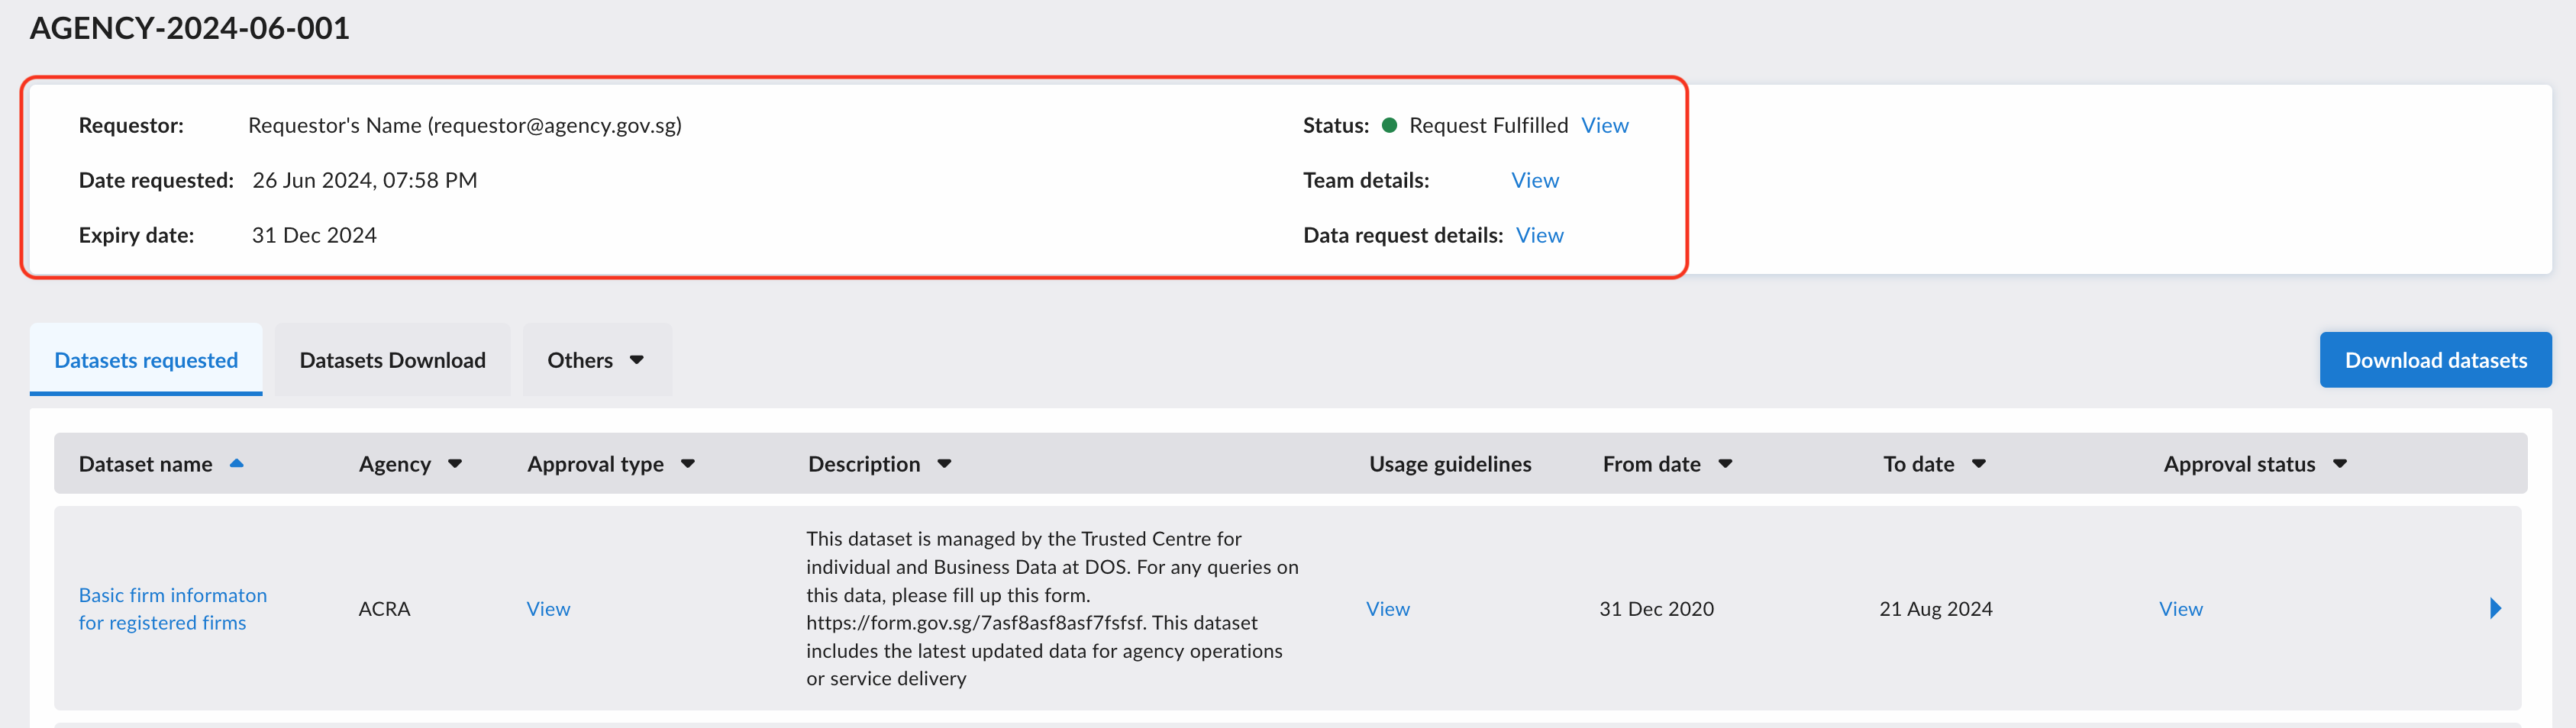Select the 26 Jun 2024, 07:58 PM date
The image size is (2576, 728).
coord(364,180)
